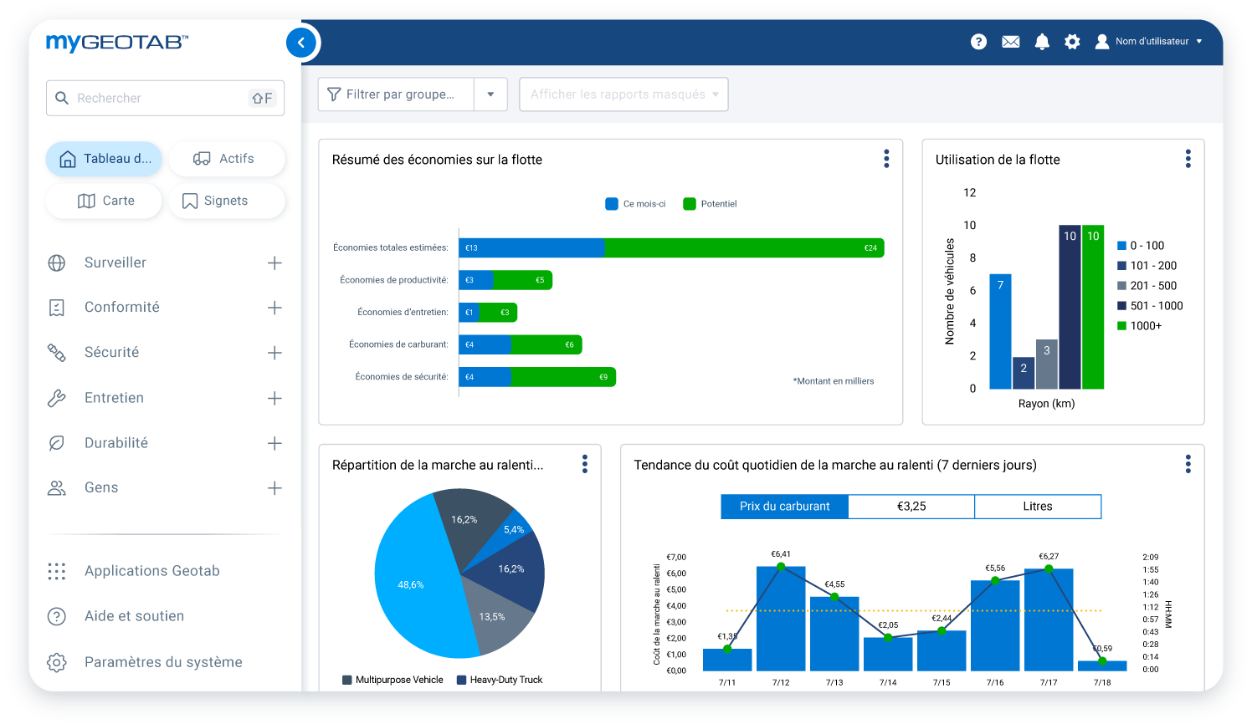
Task: Select the 'Prix du carburant' segment
Action: (x=784, y=506)
